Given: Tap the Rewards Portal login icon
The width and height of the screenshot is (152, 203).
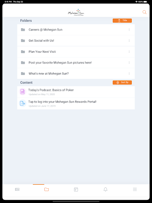Looking at the screenshot, I should coord(23,103).
